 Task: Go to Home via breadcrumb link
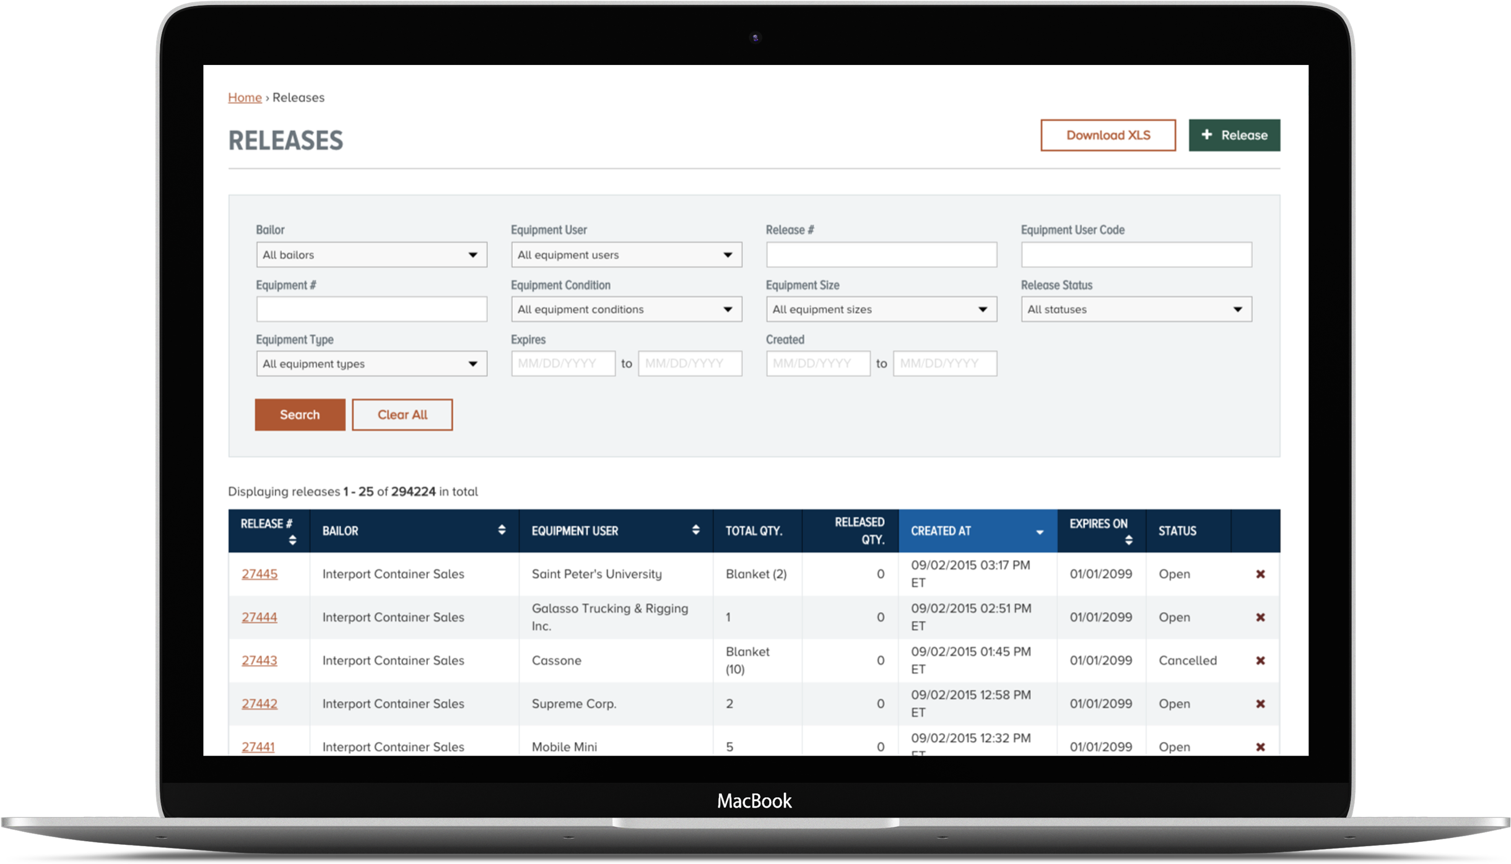[245, 97]
